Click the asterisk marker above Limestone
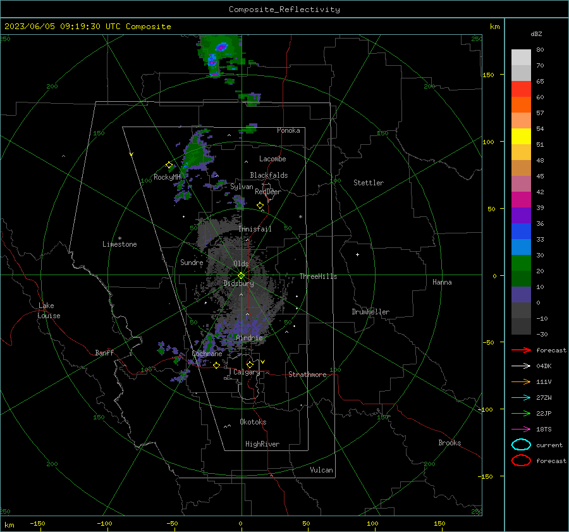Image resolution: width=569 pixels, height=532 pixels. (119, 238)
